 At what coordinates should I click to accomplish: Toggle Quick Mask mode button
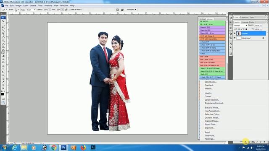coord(3,99)
